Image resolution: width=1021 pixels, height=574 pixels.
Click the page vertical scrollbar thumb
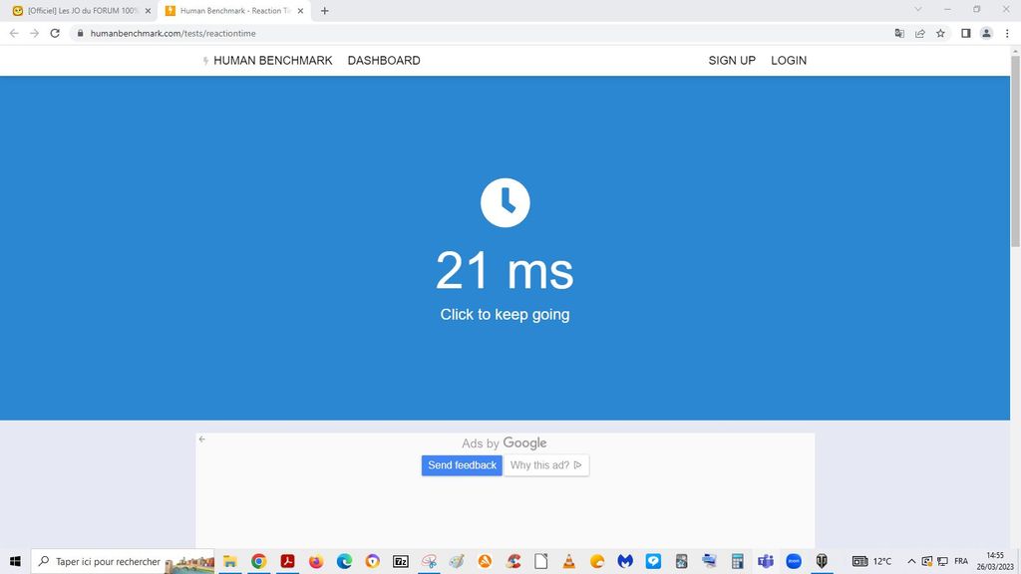coord(1015,151)
